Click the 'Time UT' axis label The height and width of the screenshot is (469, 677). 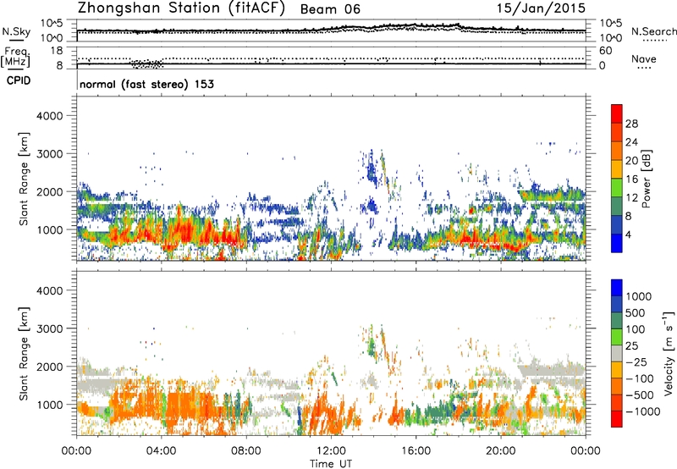click(x=331, y=464)
